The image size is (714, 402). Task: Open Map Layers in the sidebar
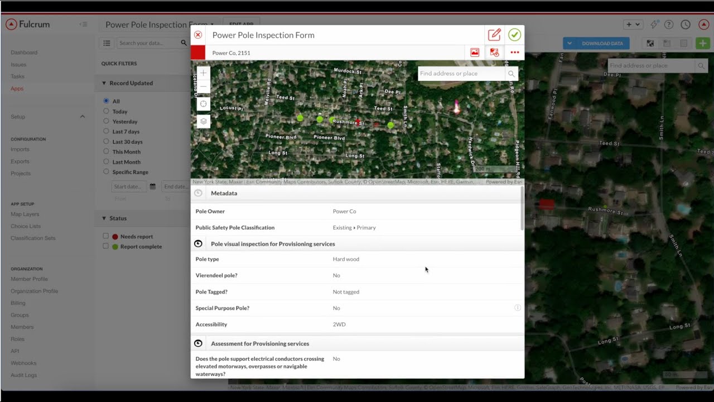click(25, 214)
